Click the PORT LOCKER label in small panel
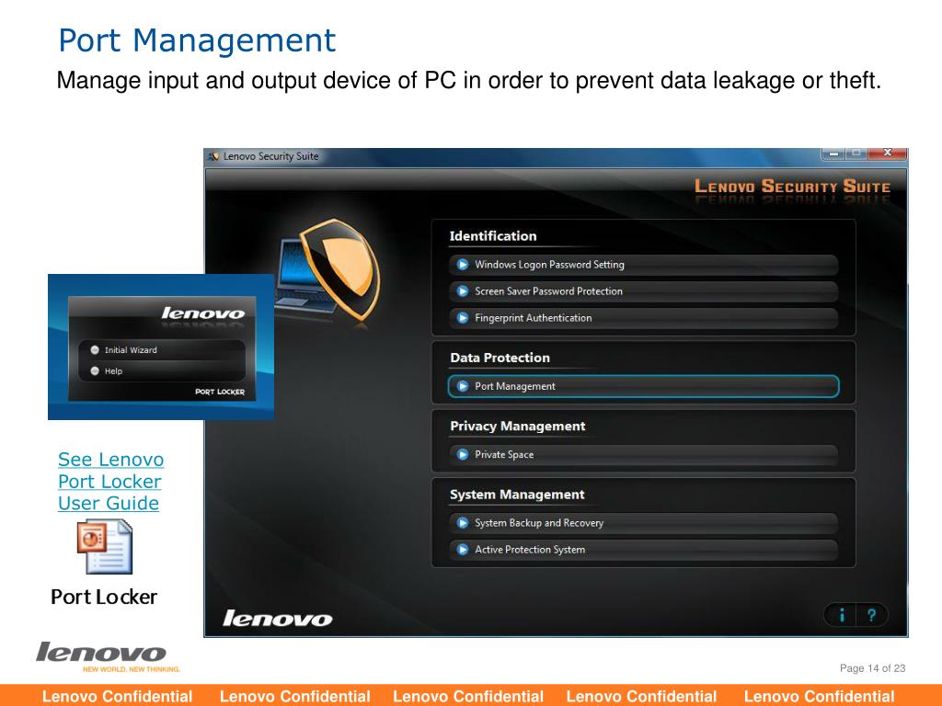The height and width of the screenshot is (706, 942). click(x=220, y=392)
